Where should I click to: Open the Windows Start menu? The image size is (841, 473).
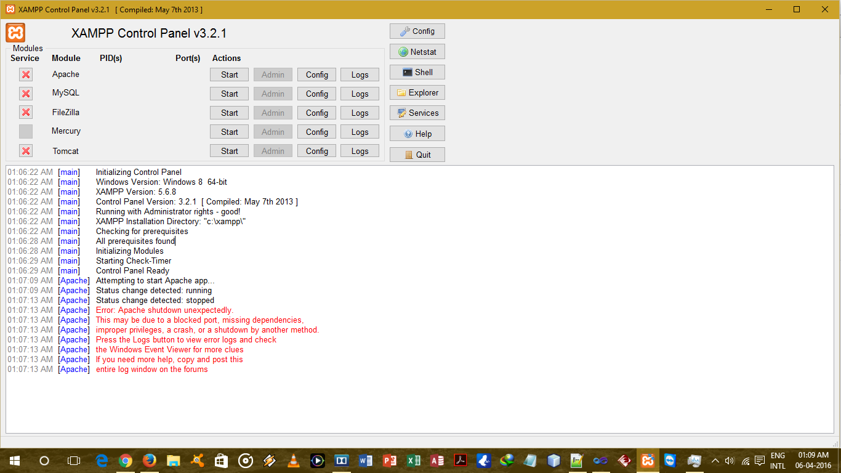pos(15,461)
